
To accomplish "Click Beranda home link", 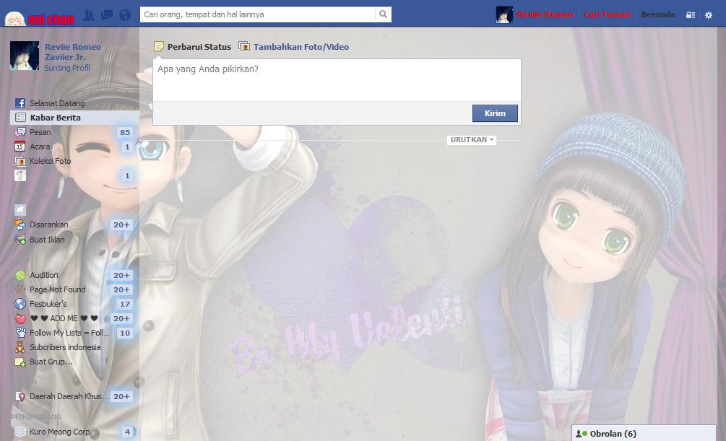I will coord(658,15).
